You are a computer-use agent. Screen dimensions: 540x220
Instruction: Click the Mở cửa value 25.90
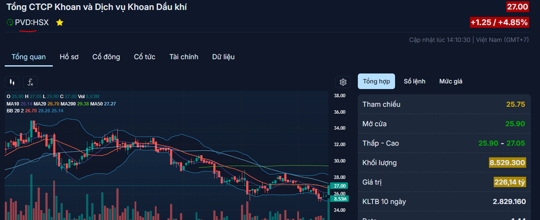515,124
